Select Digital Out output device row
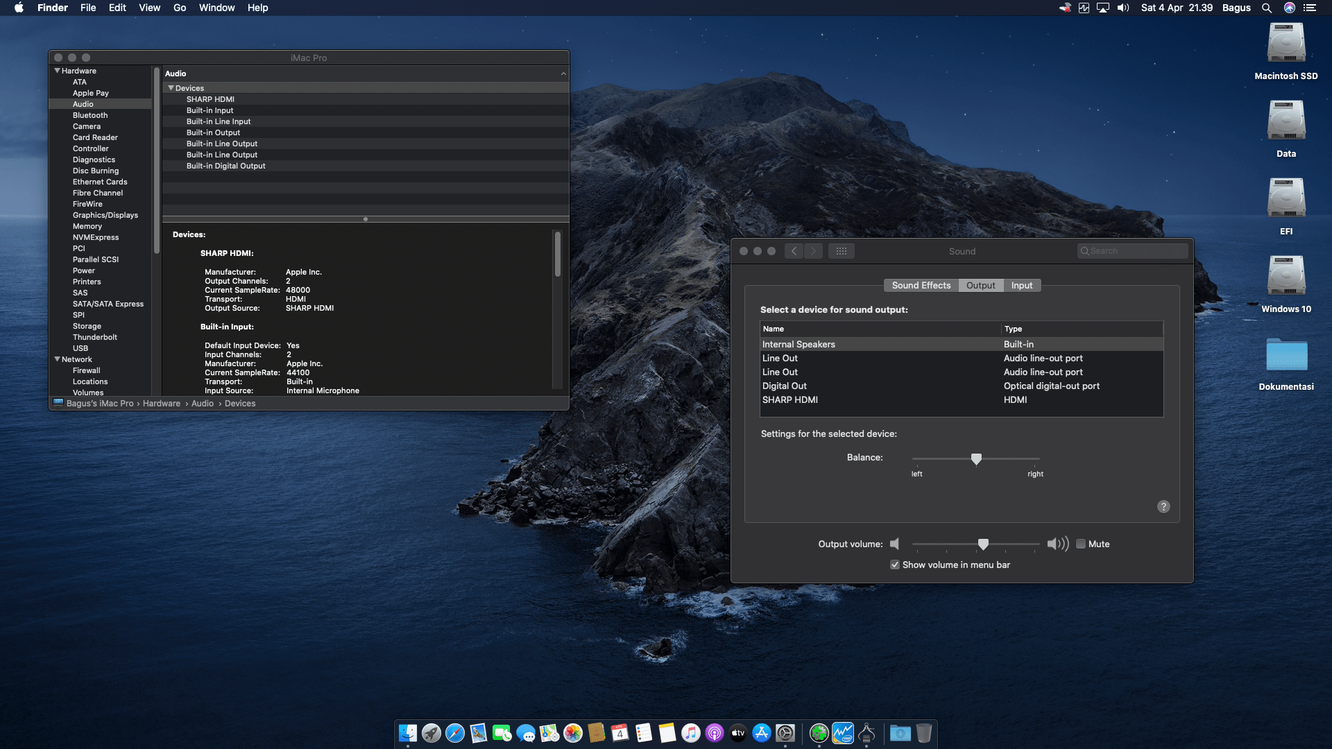 pyautogui.click(x=962, y=386)
